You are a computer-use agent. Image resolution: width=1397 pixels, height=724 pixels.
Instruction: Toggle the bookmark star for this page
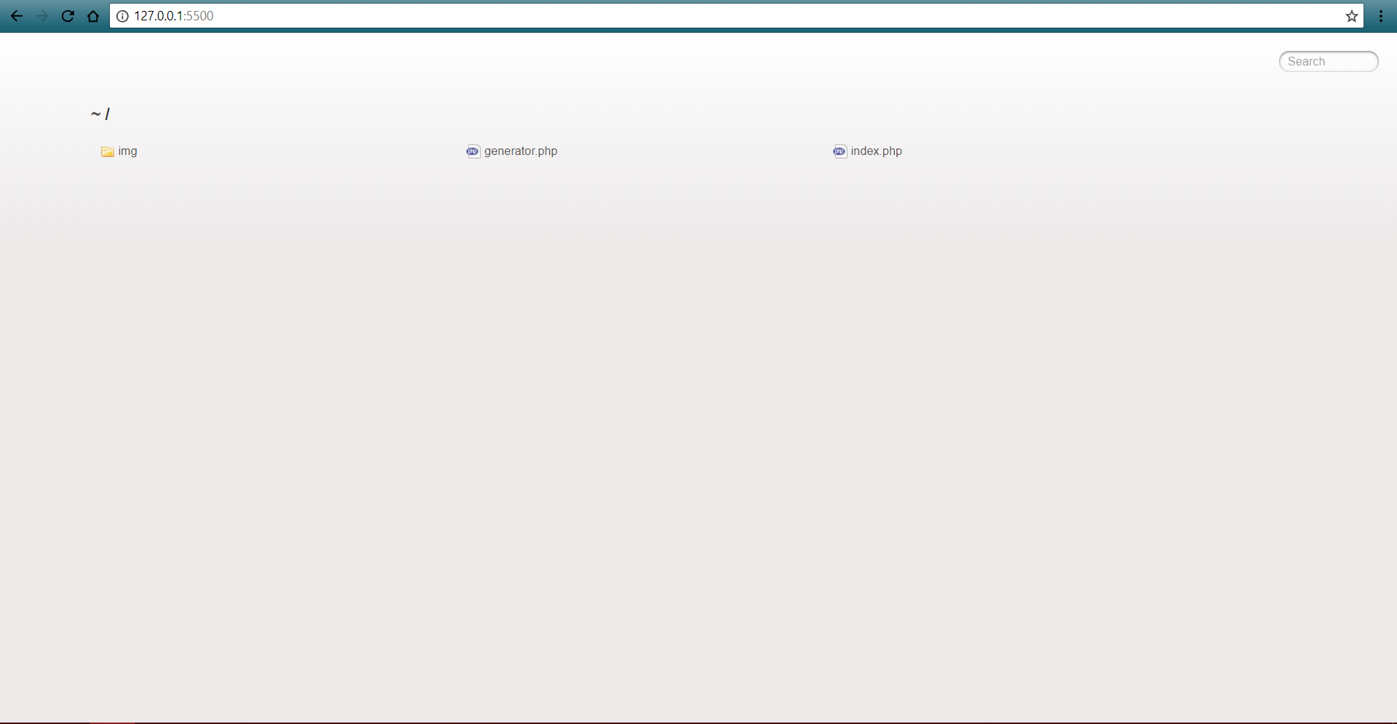[1352, 16]
